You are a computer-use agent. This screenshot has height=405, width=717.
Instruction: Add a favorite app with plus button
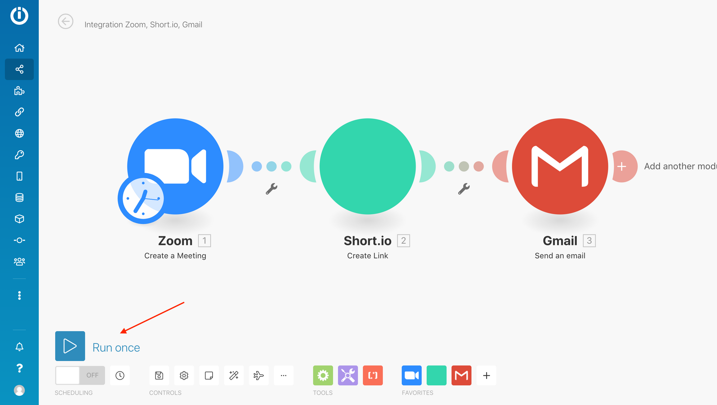[486, 375]
